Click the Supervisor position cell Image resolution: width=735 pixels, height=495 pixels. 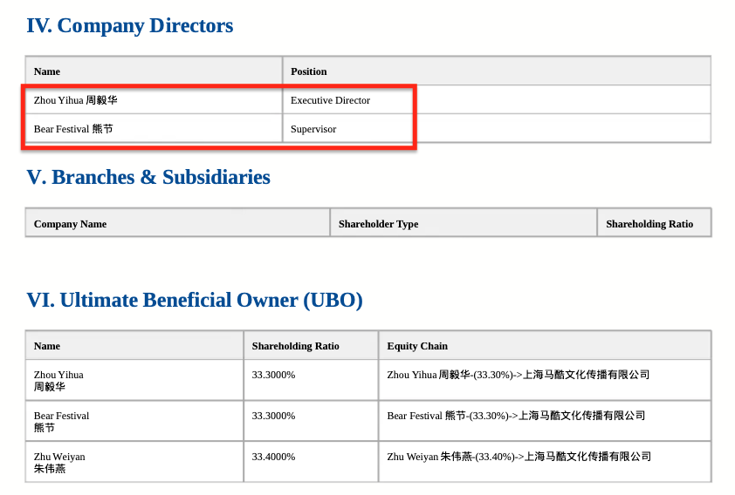point(313,129)
